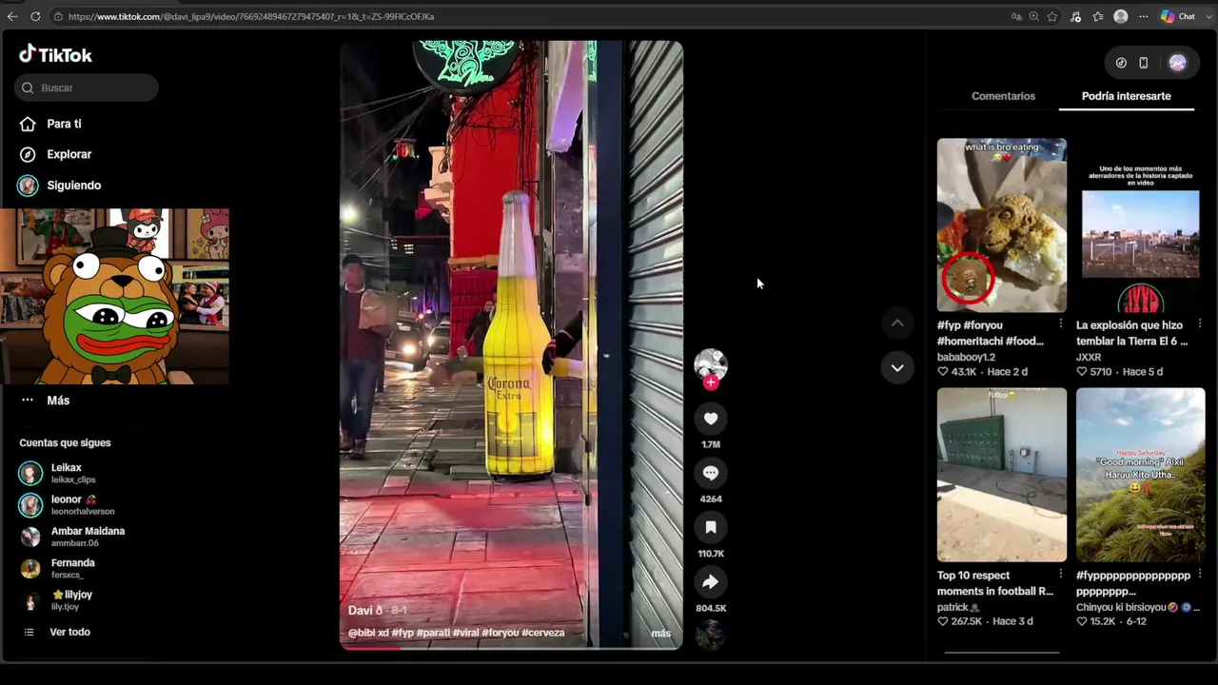Image resolution: width=1218 pixels, height=685 pixels.
Task: Like the video with the heart icon
Action: click(x=711, y=419)
